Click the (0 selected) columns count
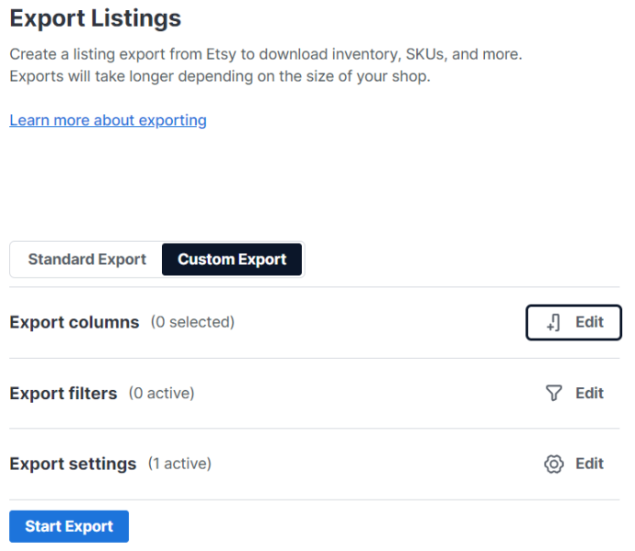 (192, 323)
